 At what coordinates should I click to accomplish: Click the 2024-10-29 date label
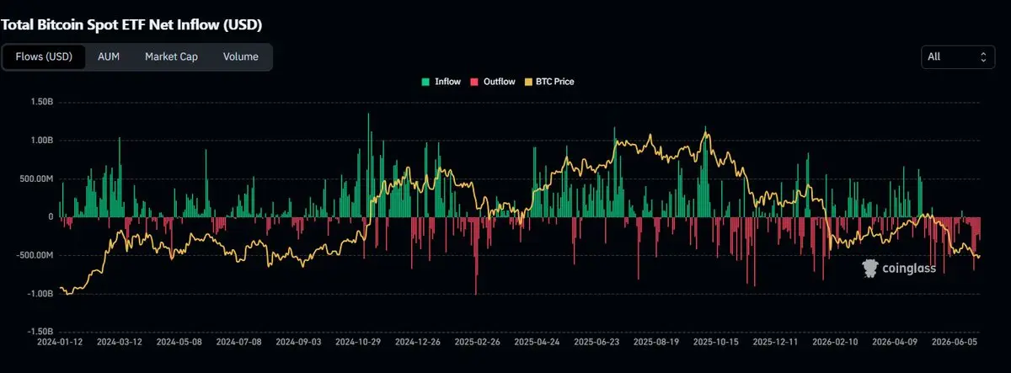click(359, 344)
